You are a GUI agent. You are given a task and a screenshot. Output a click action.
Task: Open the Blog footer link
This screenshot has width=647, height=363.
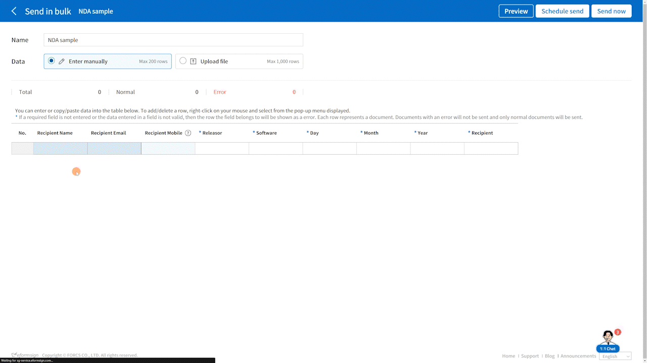tap(549, 356)
